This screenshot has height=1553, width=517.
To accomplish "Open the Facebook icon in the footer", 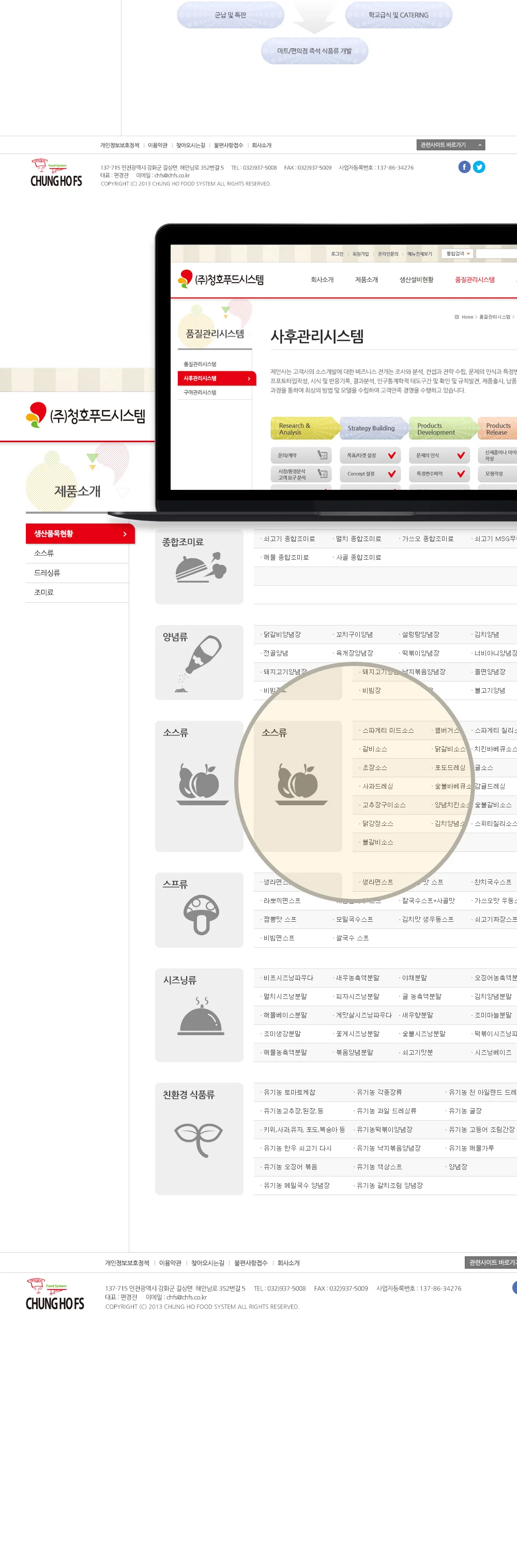I will 464,167.
